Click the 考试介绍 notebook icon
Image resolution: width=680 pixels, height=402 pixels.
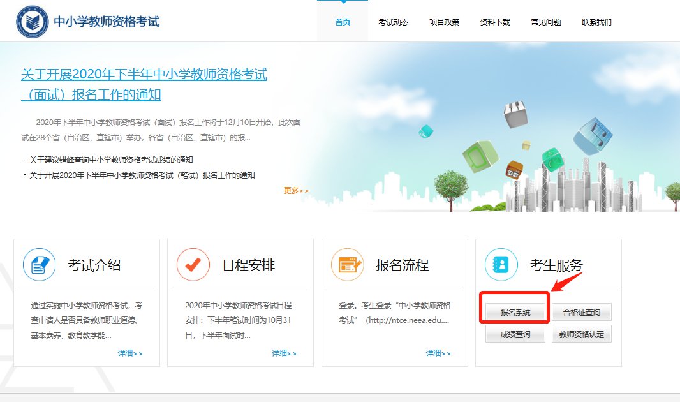pos(39,264)
